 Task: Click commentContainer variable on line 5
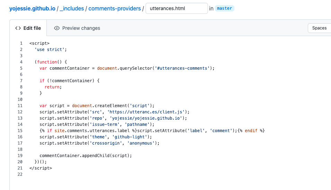[69, 68]
